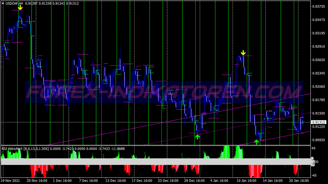Click the 0.92630 price axis label
Viewport: 328px width, 184px height.
pyautogui.click(x=318, y=60)
